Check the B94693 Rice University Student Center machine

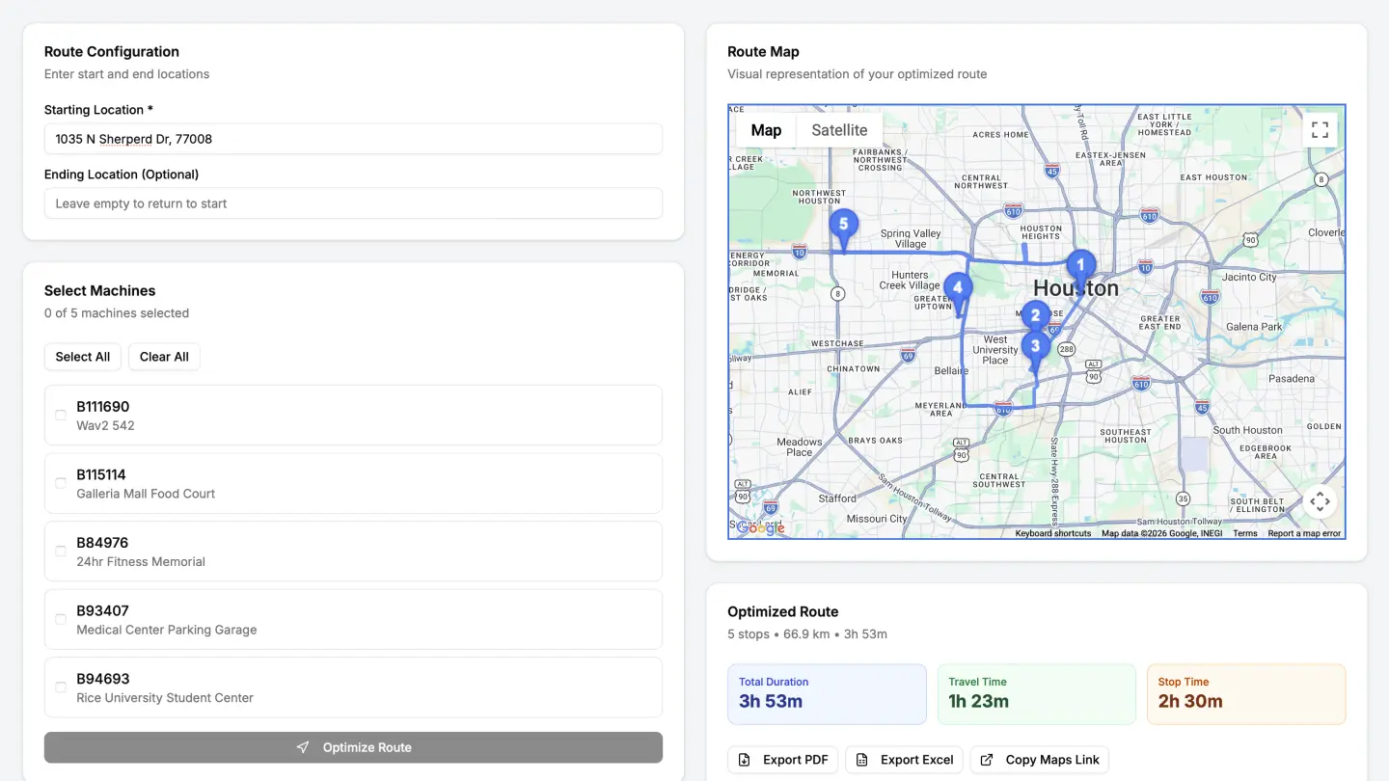tap(61, 687)
